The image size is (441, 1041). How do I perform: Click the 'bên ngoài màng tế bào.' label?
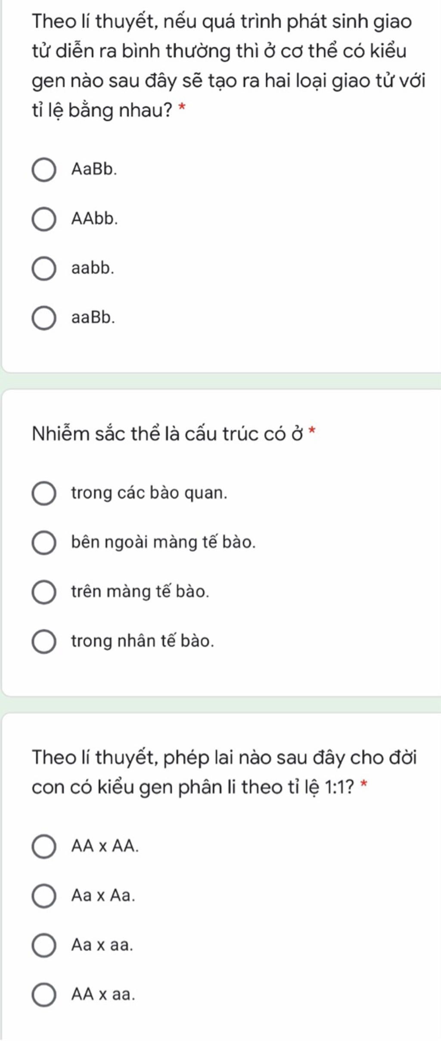pos(163,542)
